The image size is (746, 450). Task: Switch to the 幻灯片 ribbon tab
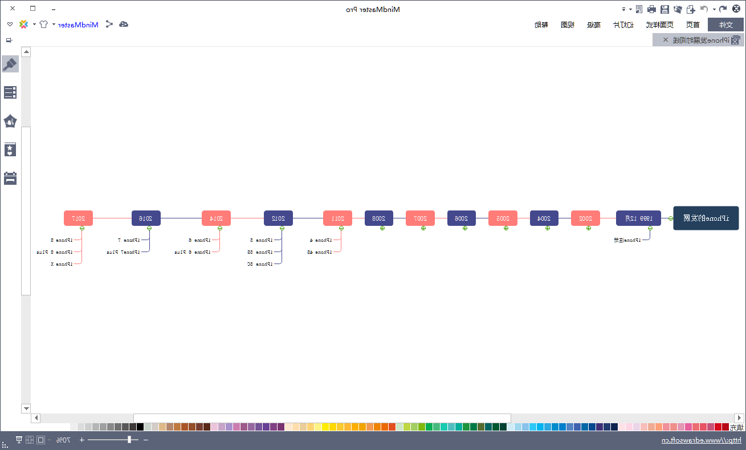pos(623,25)
